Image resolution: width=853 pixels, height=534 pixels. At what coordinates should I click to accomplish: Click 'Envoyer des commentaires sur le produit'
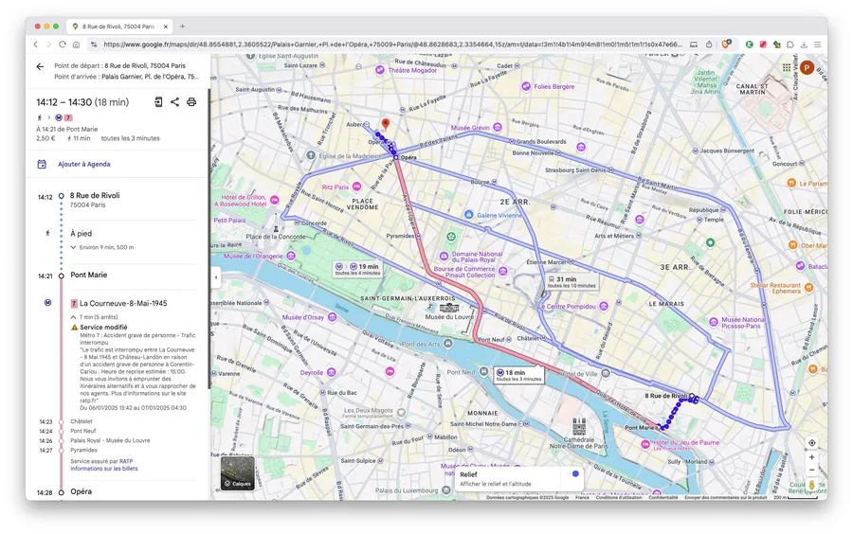(x=726, y=497)
